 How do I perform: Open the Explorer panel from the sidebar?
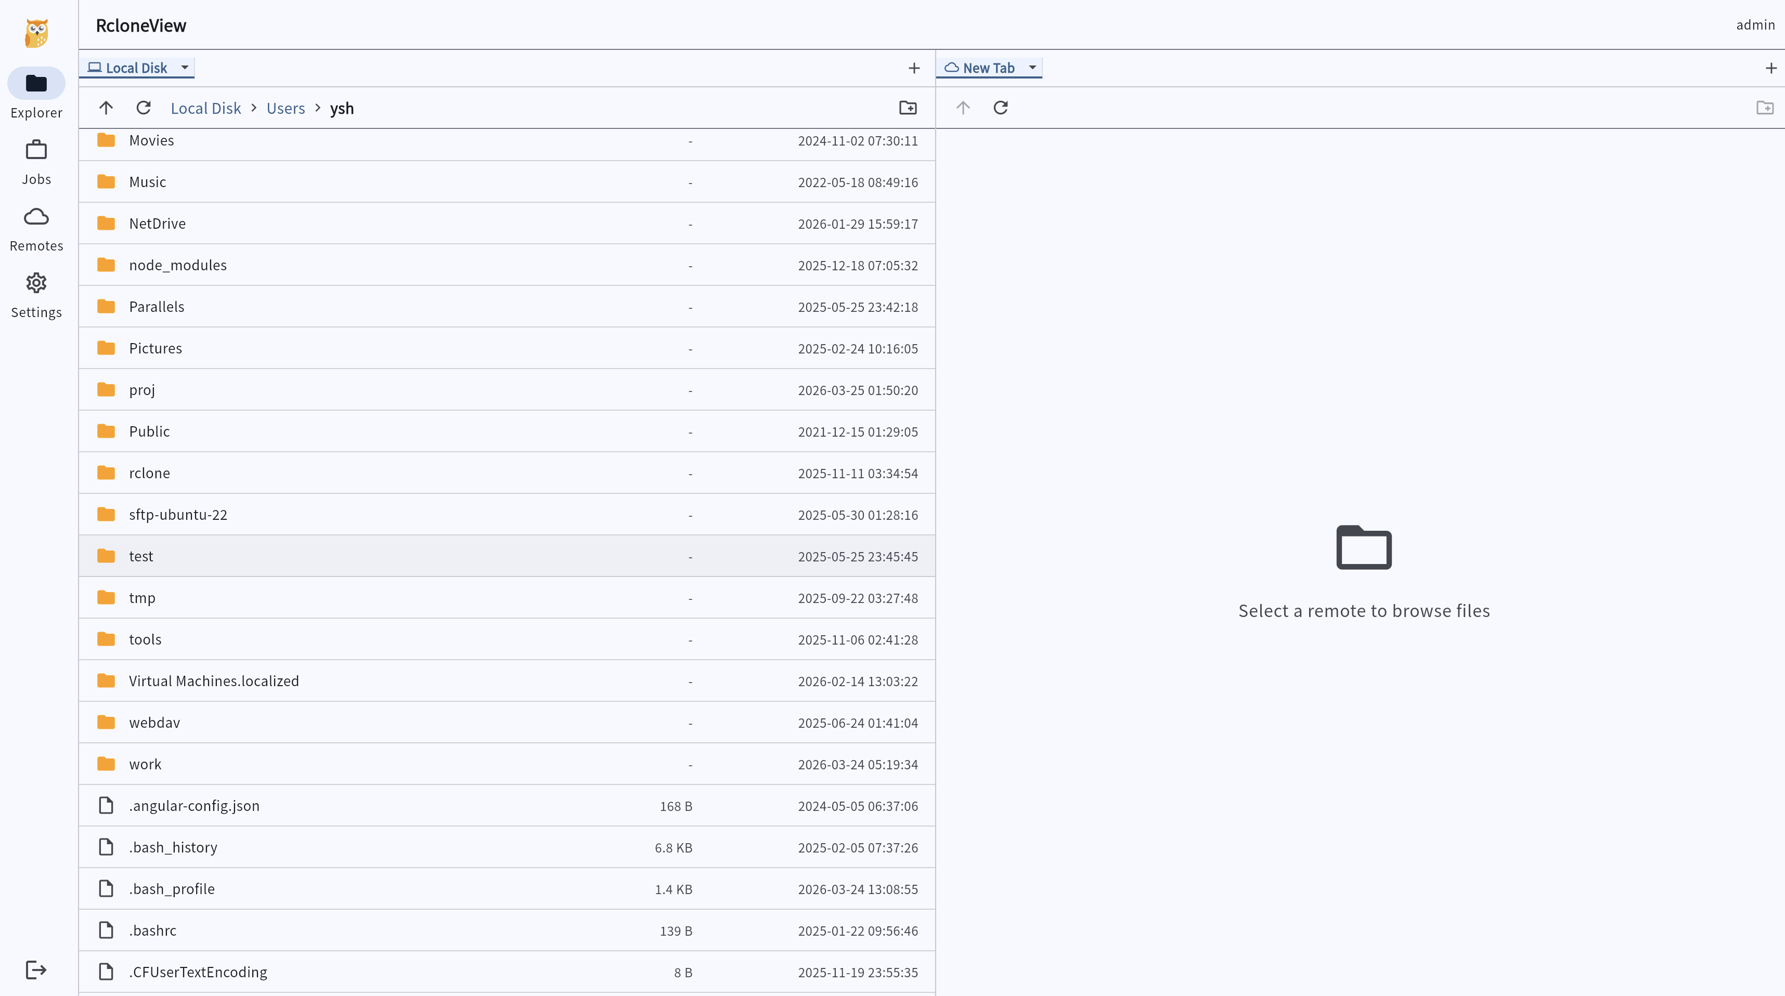(36, 83)
